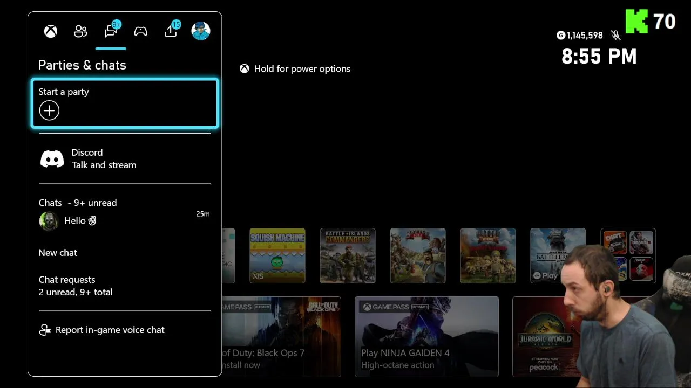Select Start a party
The height and width of the screenshot is (388, 691).
(x=125, y=104)
